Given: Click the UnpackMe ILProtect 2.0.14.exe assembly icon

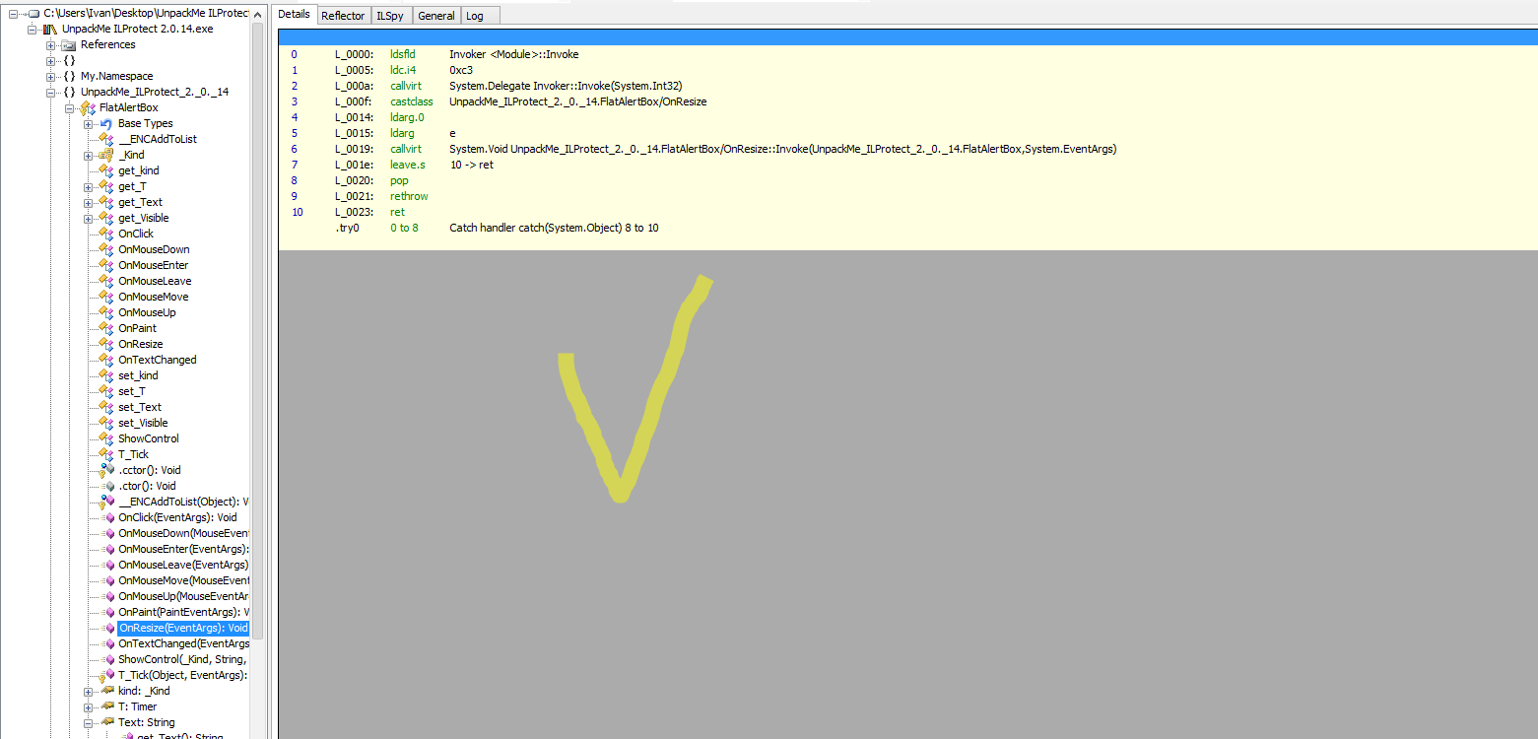Looking at the screenshot, I should point(50,29).
